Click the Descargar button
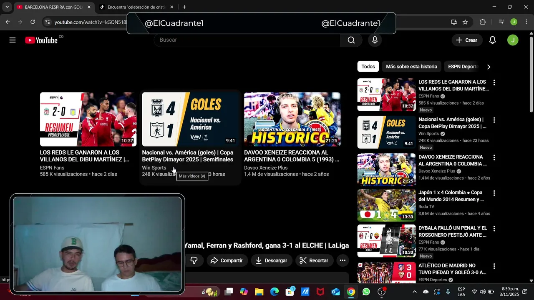This screenshot has width=534, height=300. click(271, 260)
